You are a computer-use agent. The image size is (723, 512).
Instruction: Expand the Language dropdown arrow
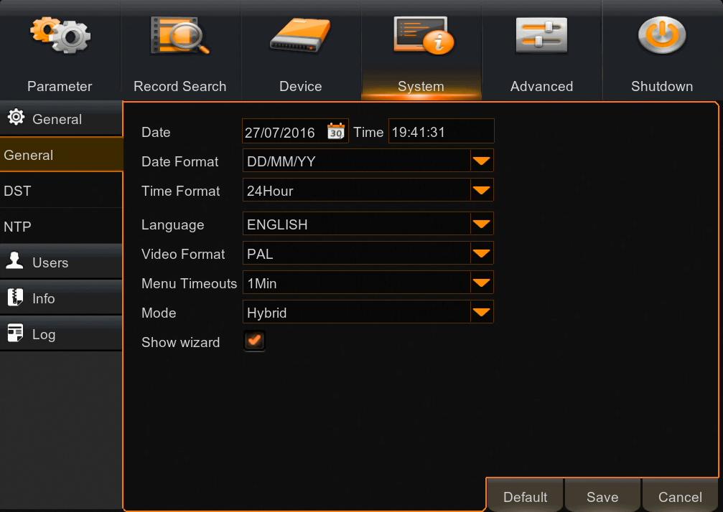482,224
